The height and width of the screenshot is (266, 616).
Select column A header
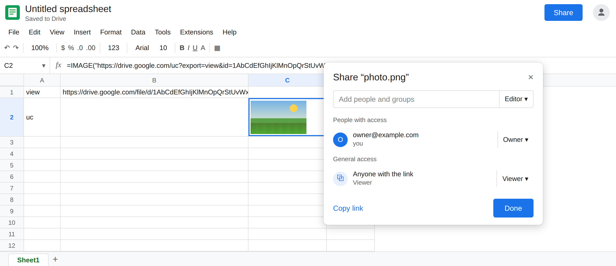click(x=42, y=80)
